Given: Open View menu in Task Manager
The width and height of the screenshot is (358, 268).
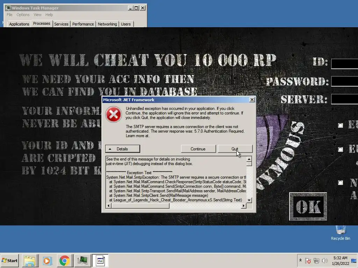Looking at the screenshot, I should click(37, 15).
